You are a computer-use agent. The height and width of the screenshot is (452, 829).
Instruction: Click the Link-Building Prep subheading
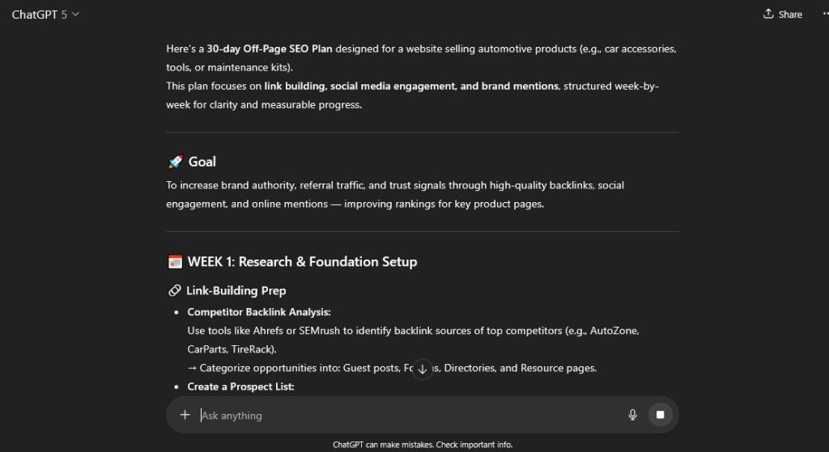[236, 290]
